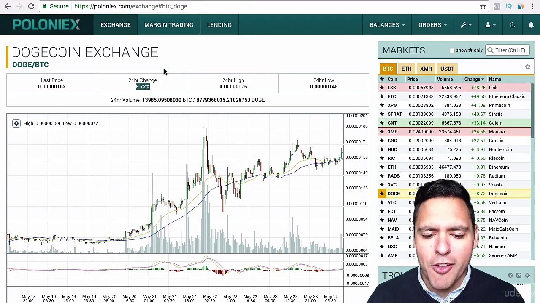Toggle favorite star for RIC
The image size is (540, 303).
coord(382,158)
